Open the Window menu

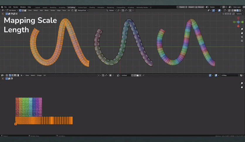[23, 7]
